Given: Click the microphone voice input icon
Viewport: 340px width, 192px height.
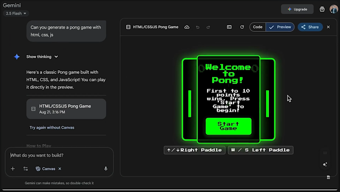Looking at the screenshot, I should point(105,169).
